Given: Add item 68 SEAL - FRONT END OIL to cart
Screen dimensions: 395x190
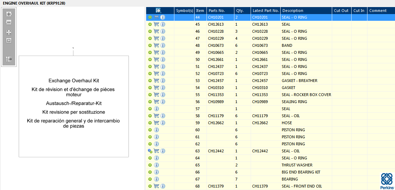Looking at the screenshot, I should 156,186.
